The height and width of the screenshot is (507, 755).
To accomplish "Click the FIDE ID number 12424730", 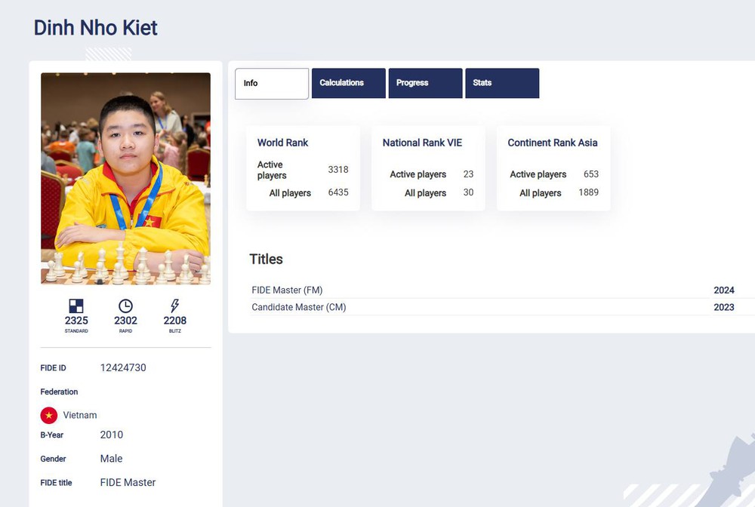I will pyautogui.click(x=123, y=367).
